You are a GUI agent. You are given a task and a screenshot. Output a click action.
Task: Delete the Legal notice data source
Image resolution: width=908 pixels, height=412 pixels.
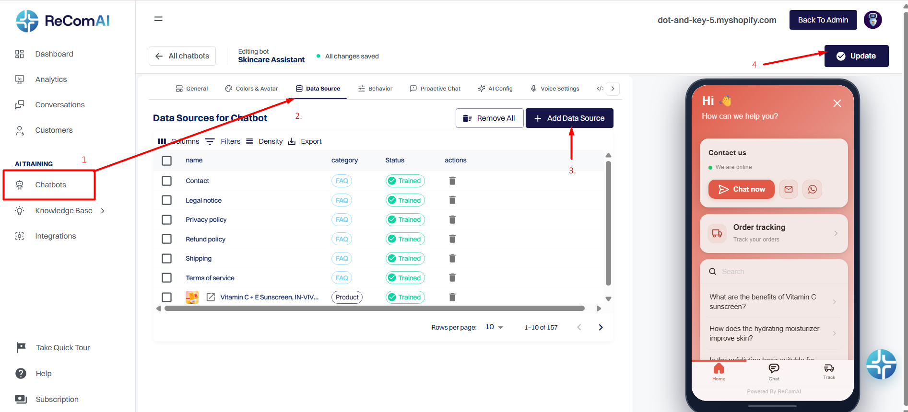(x=452, y=200)
